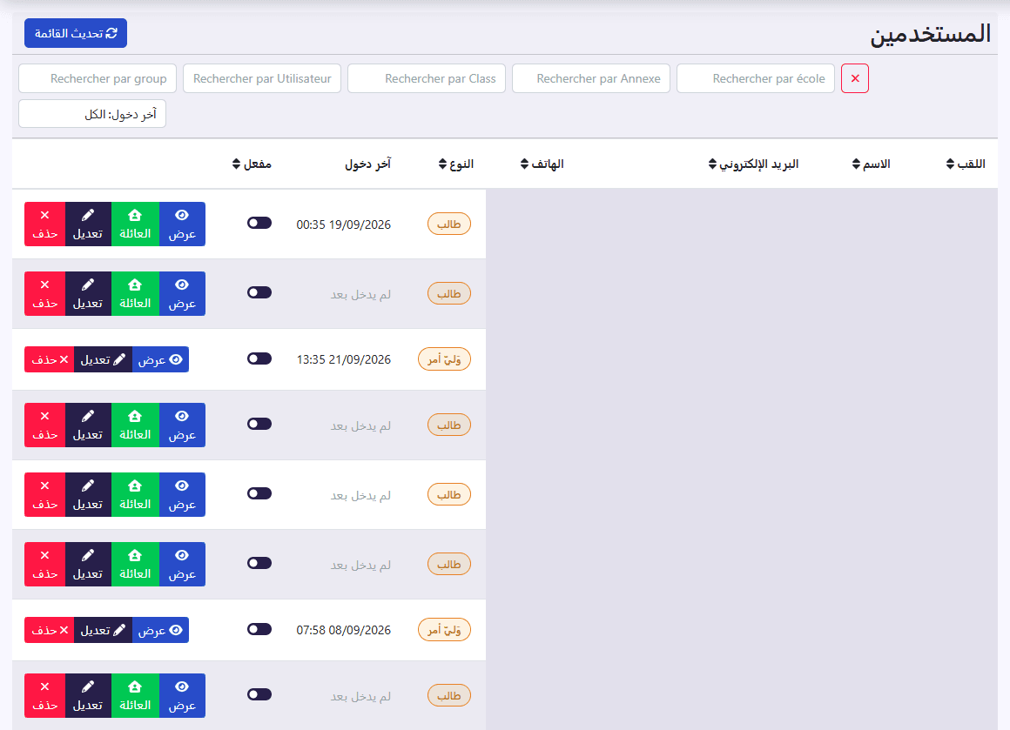Viewport: 1010px width, 730px height.
Task: Toggle مفعل switch for 13:35 21/09/2026 row
Action: tap(259, 358)
